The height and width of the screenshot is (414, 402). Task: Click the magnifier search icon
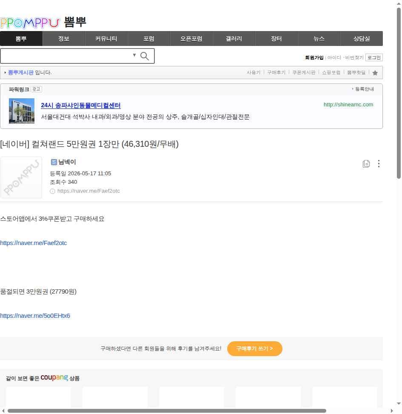pyautogui.click(x=144, y=56)
